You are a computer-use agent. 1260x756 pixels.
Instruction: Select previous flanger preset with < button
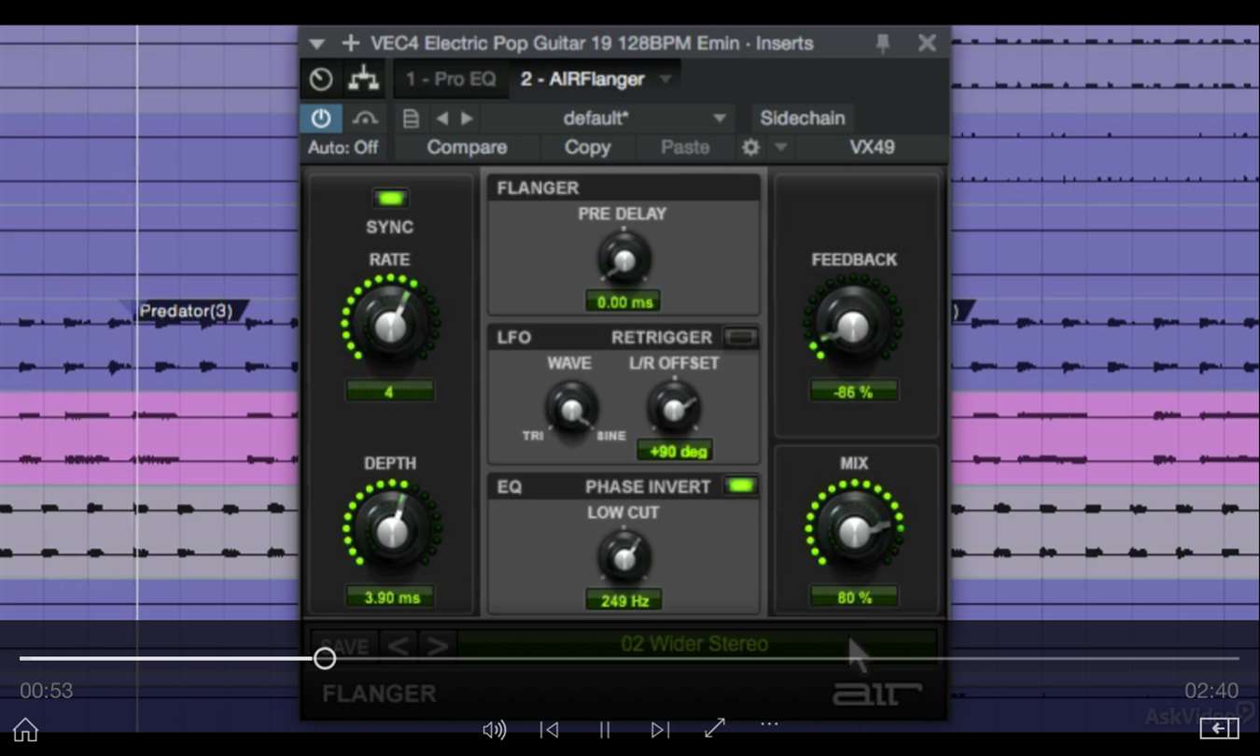pos(399,646)
